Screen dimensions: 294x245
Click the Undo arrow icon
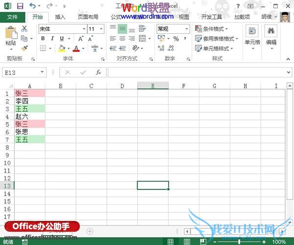point(32,6)
